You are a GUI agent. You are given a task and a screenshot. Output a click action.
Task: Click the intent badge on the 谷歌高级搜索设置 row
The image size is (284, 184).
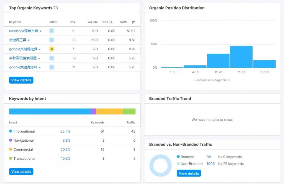(x=52, y=58)
